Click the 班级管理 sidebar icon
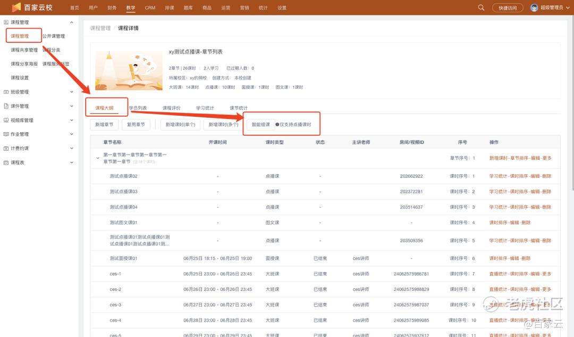This screenshot has width=574, height=337. point(6,92)
